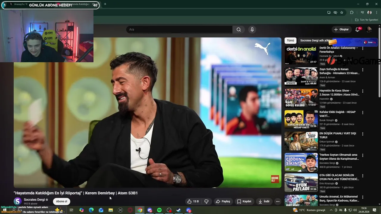Show hidden system tray icons chevron
Viewport: 381px width, 214px height.
tap(331, 210)
